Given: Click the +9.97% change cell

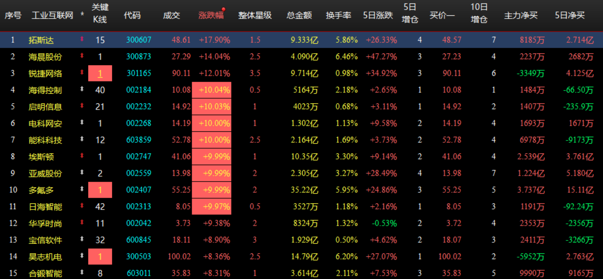Looking at the screenshot, I should pos(212,207).
